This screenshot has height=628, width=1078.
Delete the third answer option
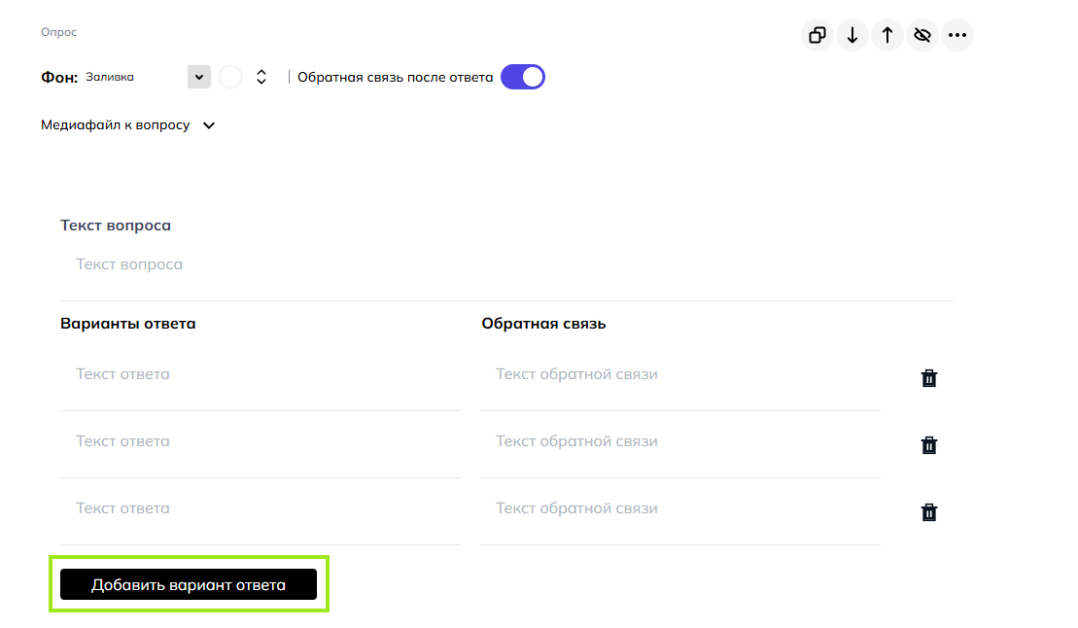929,512
